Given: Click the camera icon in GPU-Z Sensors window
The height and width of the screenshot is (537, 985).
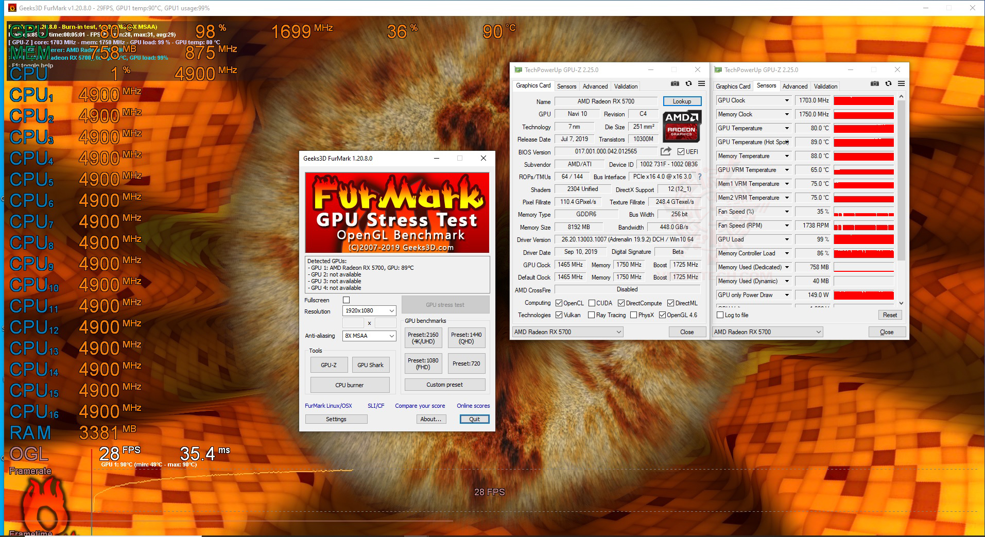Looking at the screenshot, I should pos(874,84).
